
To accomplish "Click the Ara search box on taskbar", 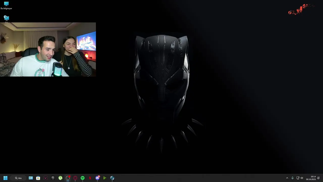I will point(18,178).
